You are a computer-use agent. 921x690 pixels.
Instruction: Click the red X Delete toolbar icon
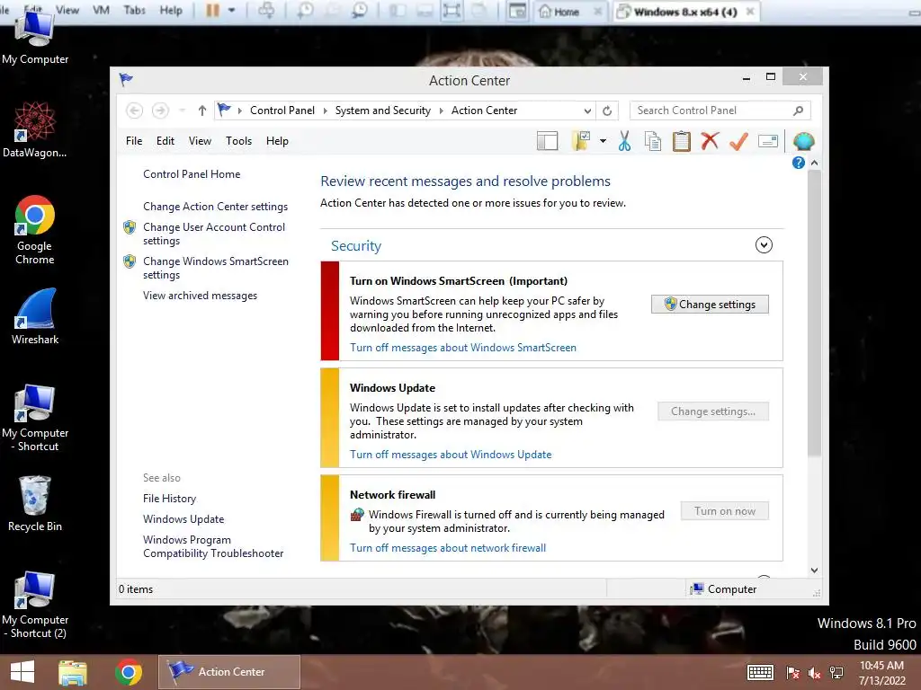[x=711, y=141]
